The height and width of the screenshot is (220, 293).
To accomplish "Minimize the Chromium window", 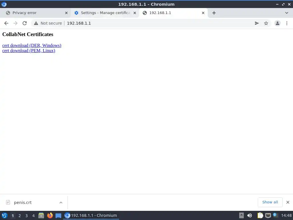I will pos(277,4).
